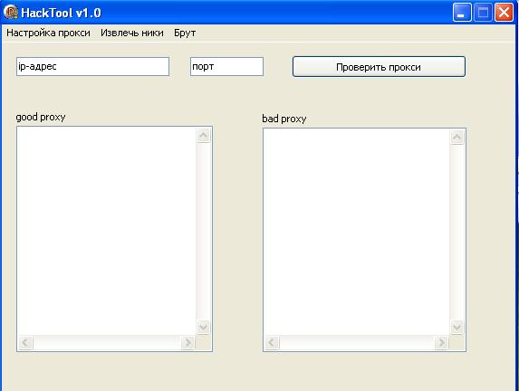Click the up arrow in good proxy list
Screen dimensions: 519x391
[x=204, y=135]
